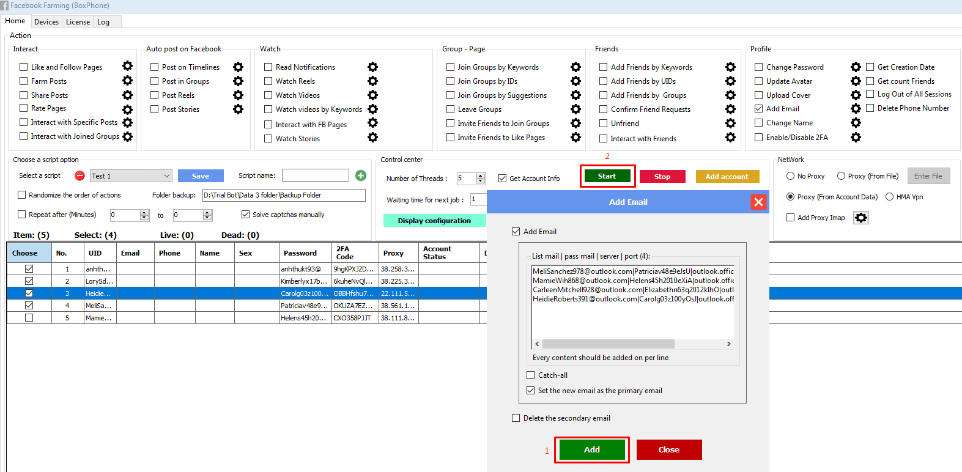Open settings gear for Watch Stories
Screen dimensions: 962x472
[x=372, y=138]
